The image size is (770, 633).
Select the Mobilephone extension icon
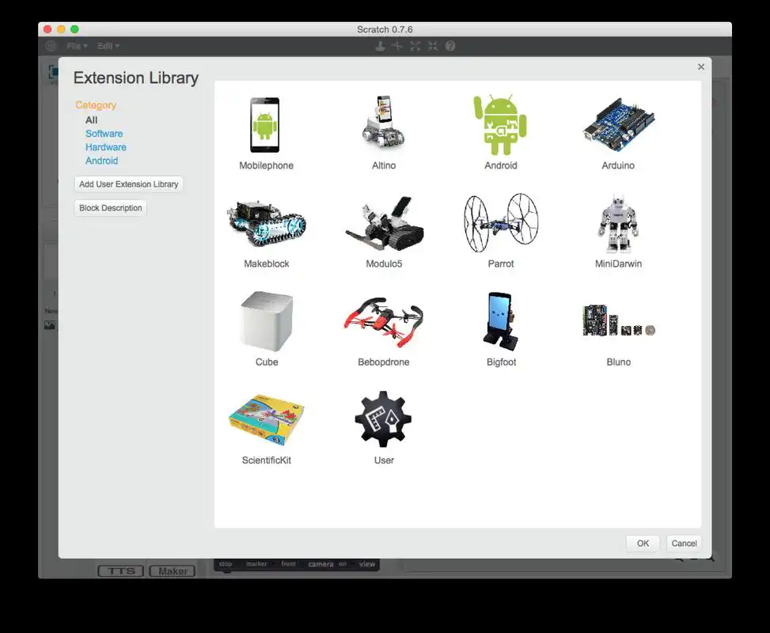265,125
